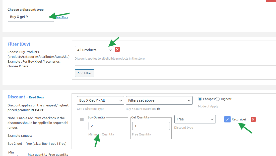The height and width of the screenshot is (156, 276).
Task: Click the checkmark icon in Recursive box
Action: (x=227, y=119)
